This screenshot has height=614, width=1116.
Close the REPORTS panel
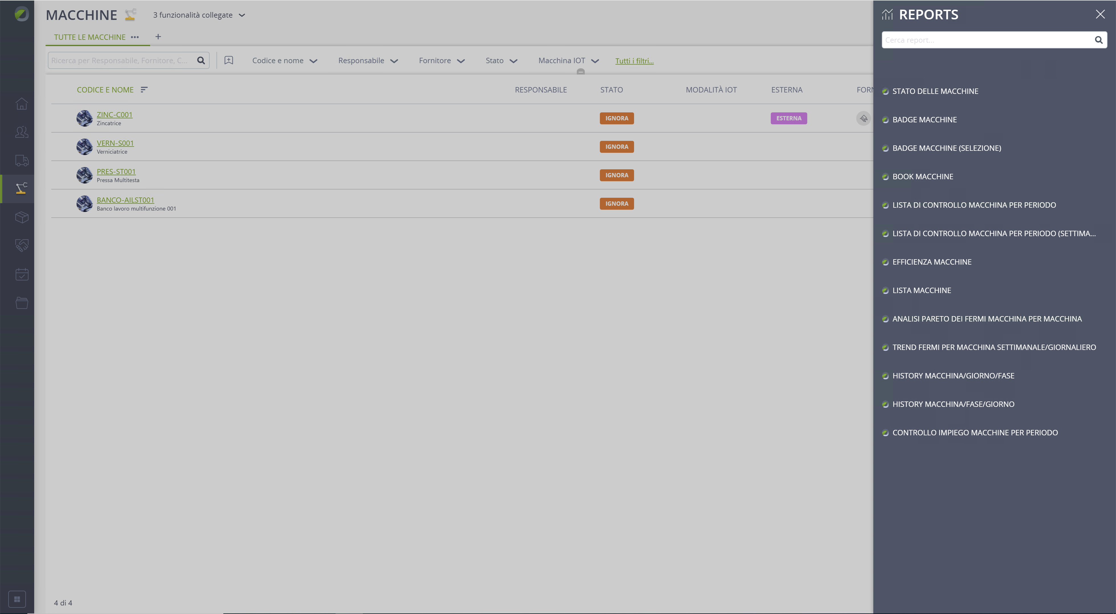1100,14
